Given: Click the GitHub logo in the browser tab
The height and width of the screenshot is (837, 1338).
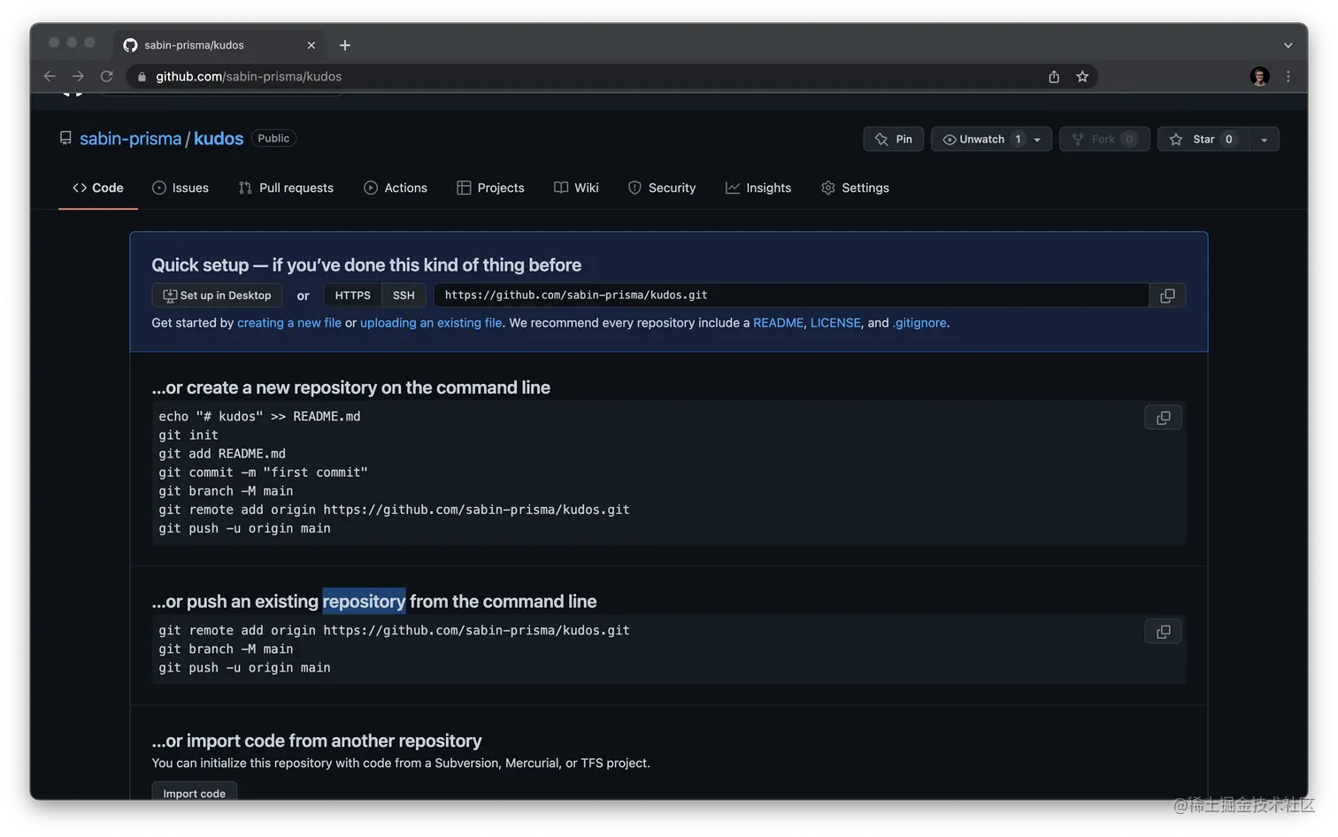Looking at the screenshot, I should pyautogui.click(x=130, y=44).
